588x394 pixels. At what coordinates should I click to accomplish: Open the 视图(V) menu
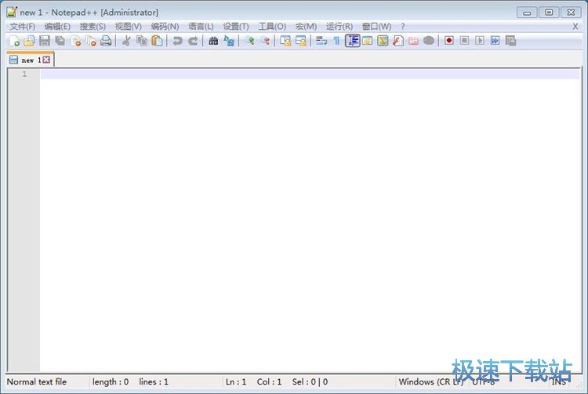point(129,27)
